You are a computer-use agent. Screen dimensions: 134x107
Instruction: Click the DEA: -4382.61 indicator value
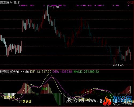62,72
